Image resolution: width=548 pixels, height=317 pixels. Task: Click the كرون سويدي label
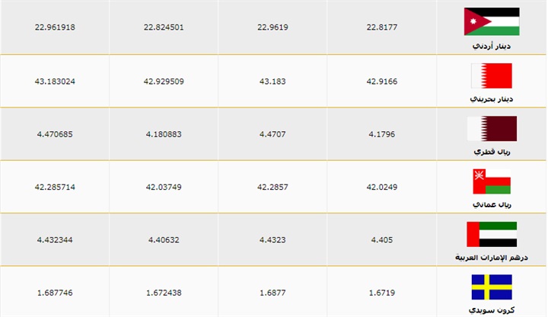[491, 312]
